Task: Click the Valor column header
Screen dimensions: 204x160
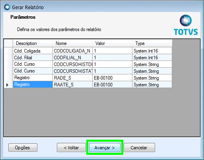Action: tap(112, 43)
